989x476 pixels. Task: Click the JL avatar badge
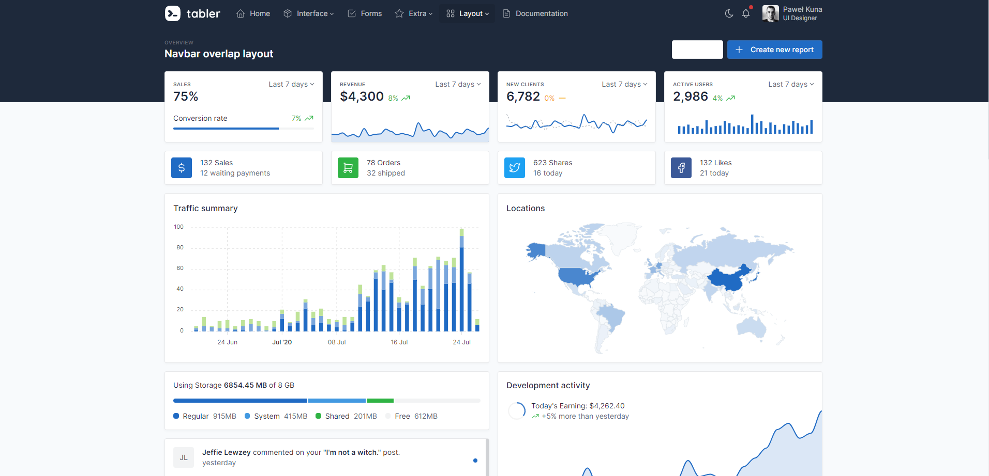click(x=184, y=457)
